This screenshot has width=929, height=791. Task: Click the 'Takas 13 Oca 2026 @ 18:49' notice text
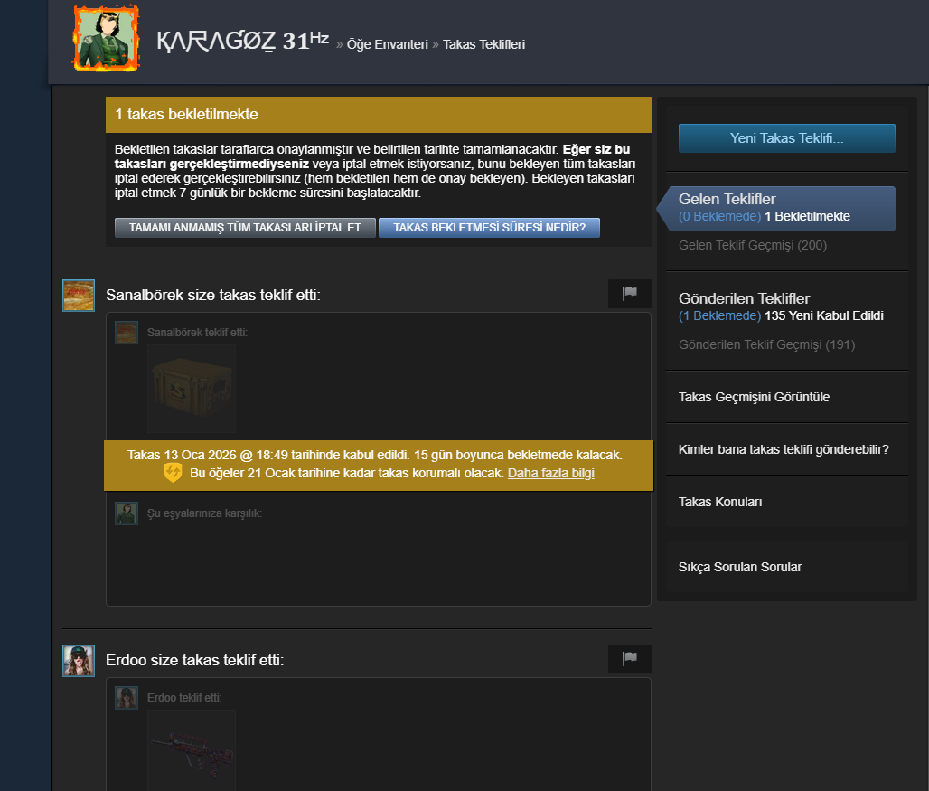374,455
